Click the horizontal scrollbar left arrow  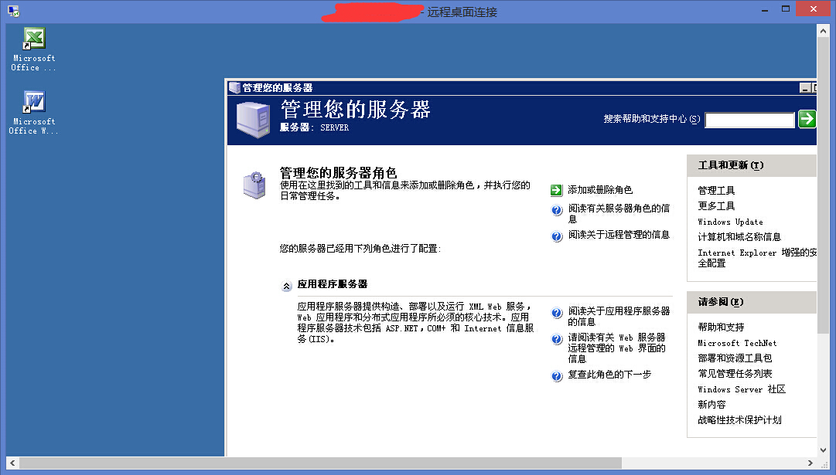13,463
